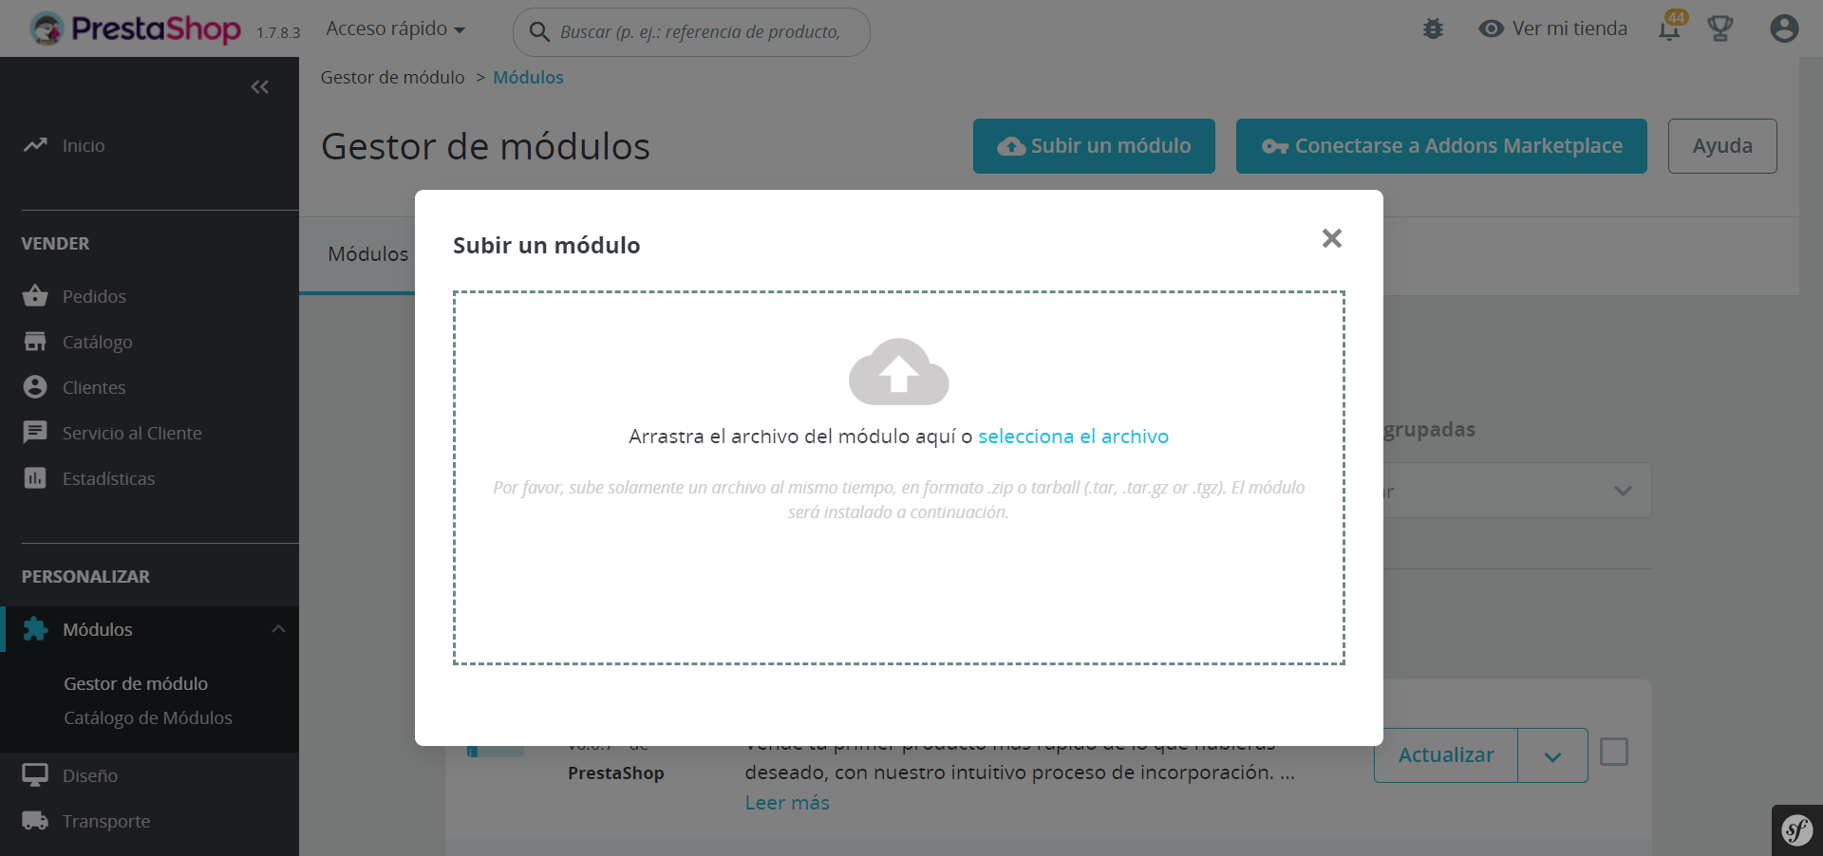Click the search magnifier icon
The width and height of the screenshot is (1823, 856).
[539, 32]
